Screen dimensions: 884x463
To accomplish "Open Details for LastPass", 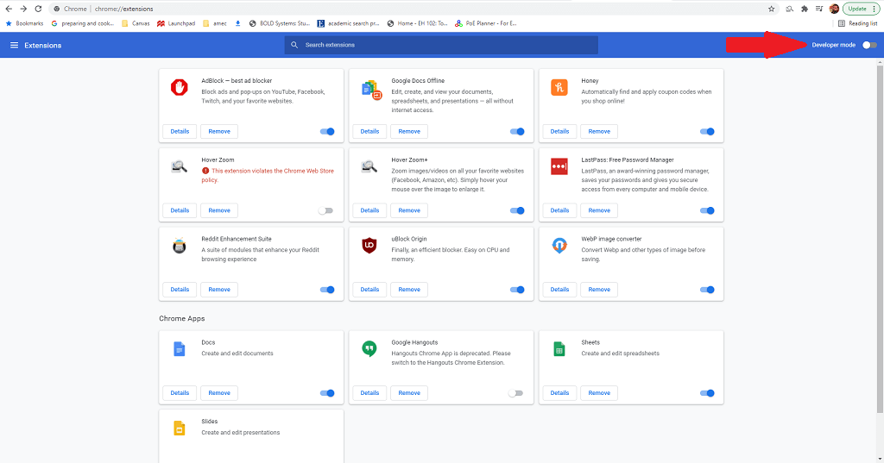I will coord(559,210).
